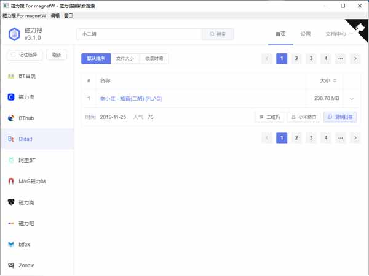Click the 复制链接 button

click(x=340, y=117)
